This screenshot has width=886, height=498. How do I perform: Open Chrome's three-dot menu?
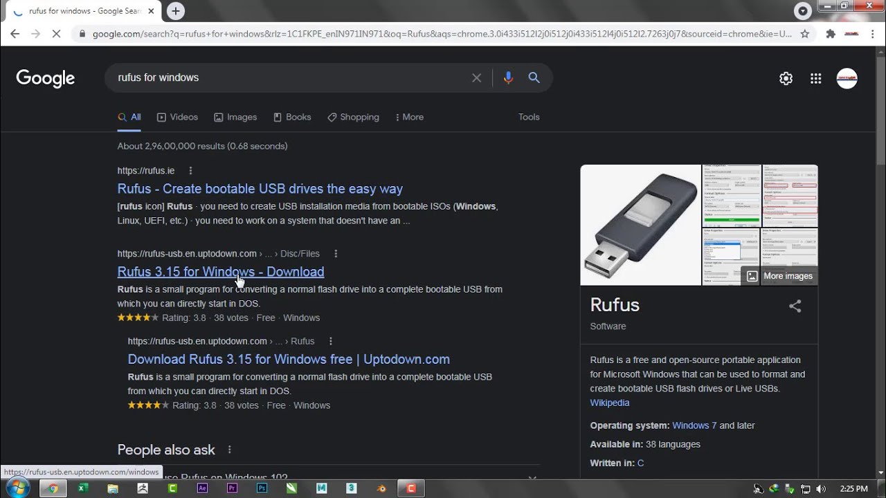873,33
